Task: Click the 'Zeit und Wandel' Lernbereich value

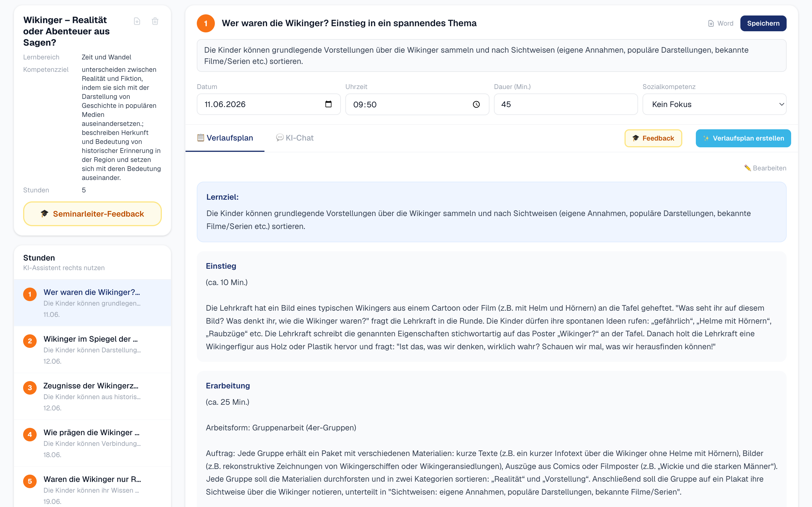Action: point(106,57)
